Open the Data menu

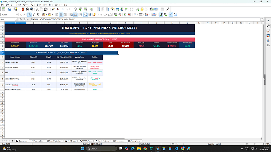(x=45, y=5)
